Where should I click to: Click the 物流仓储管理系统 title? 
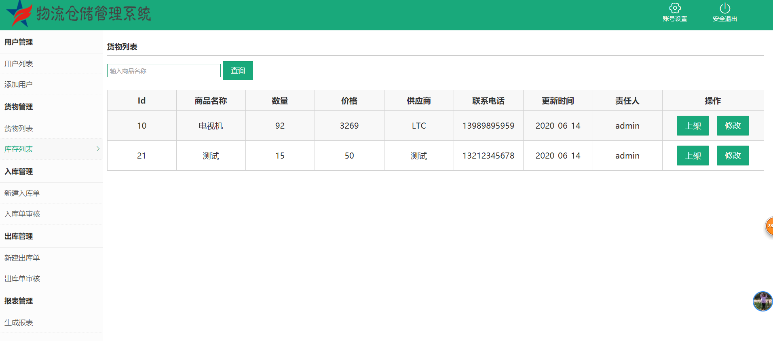click(x=94, y=14)
